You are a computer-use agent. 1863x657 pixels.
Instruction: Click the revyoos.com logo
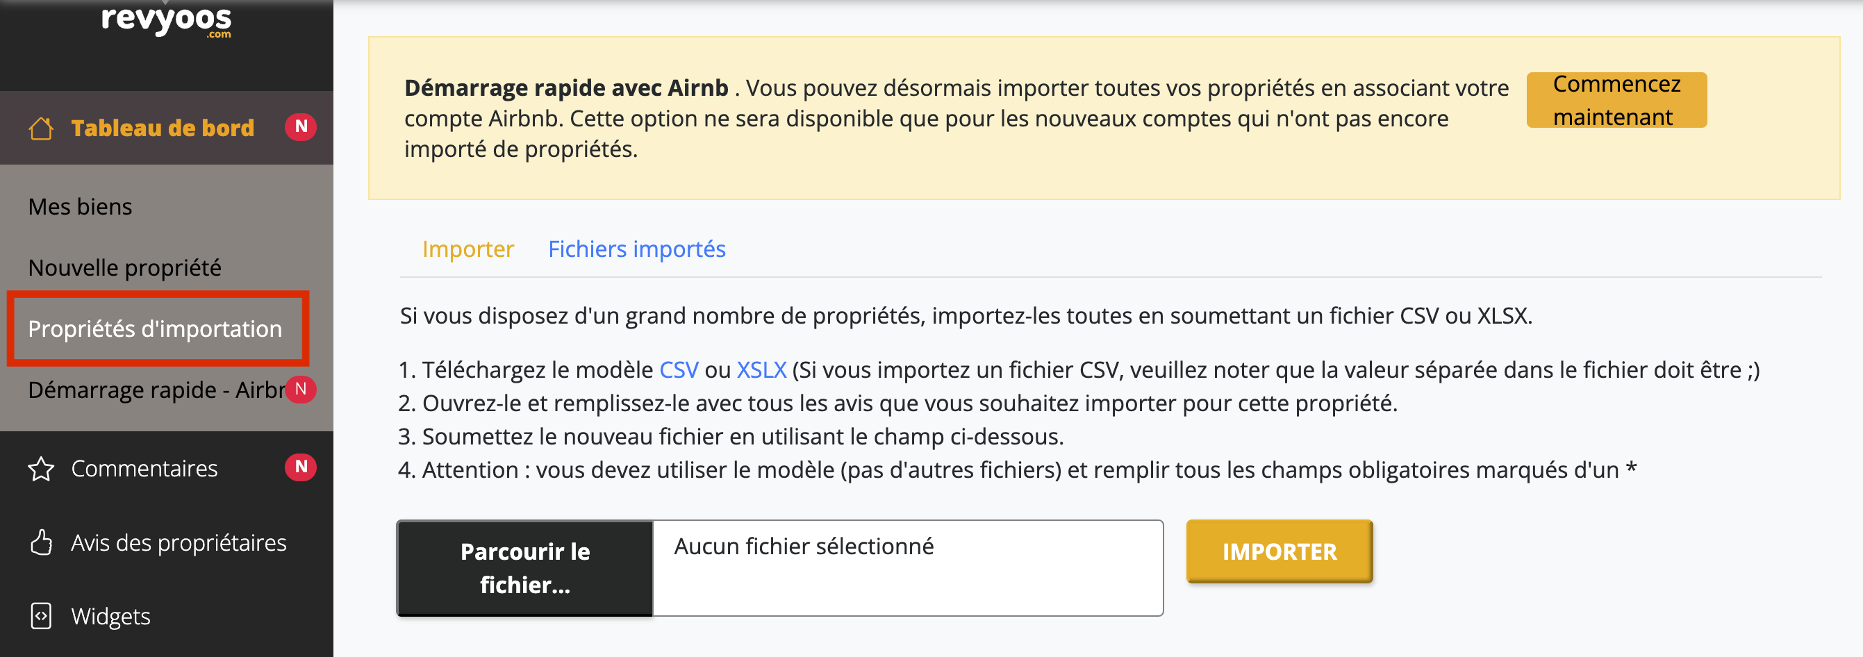pos(165,20)
